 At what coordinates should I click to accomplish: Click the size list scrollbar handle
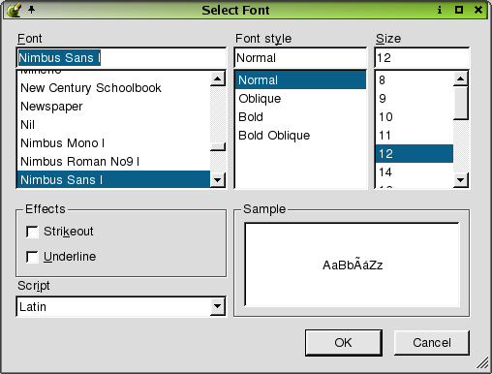[x=461, y=103]
